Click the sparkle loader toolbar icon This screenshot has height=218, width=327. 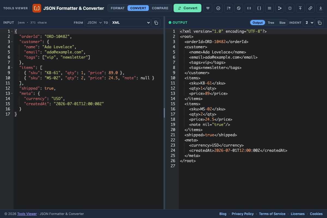[x=290, y=8]
